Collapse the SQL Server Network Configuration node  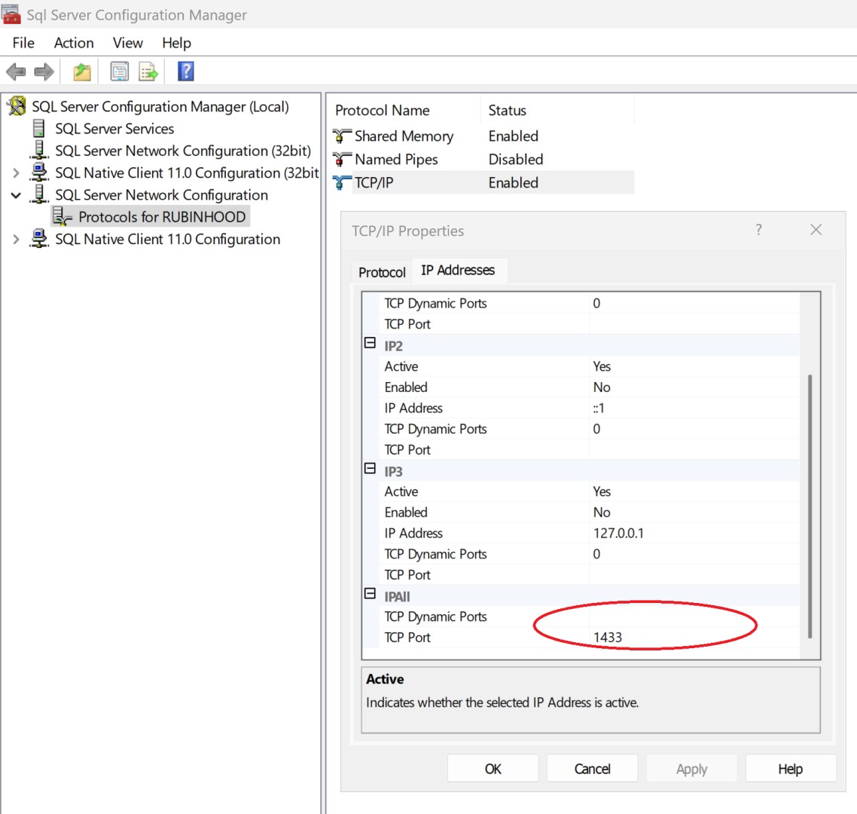point(16,195)
